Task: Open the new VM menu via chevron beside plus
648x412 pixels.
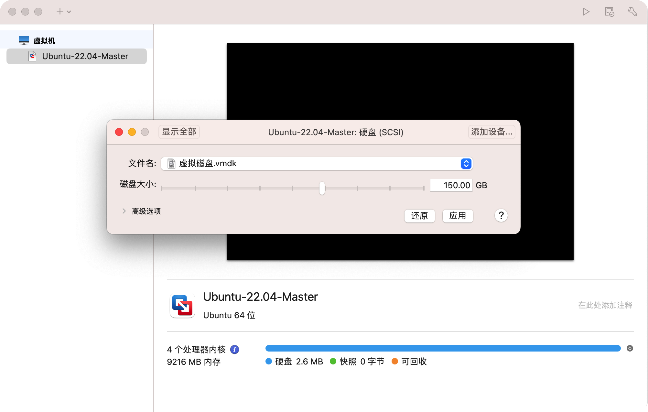Action: (68, 12)
